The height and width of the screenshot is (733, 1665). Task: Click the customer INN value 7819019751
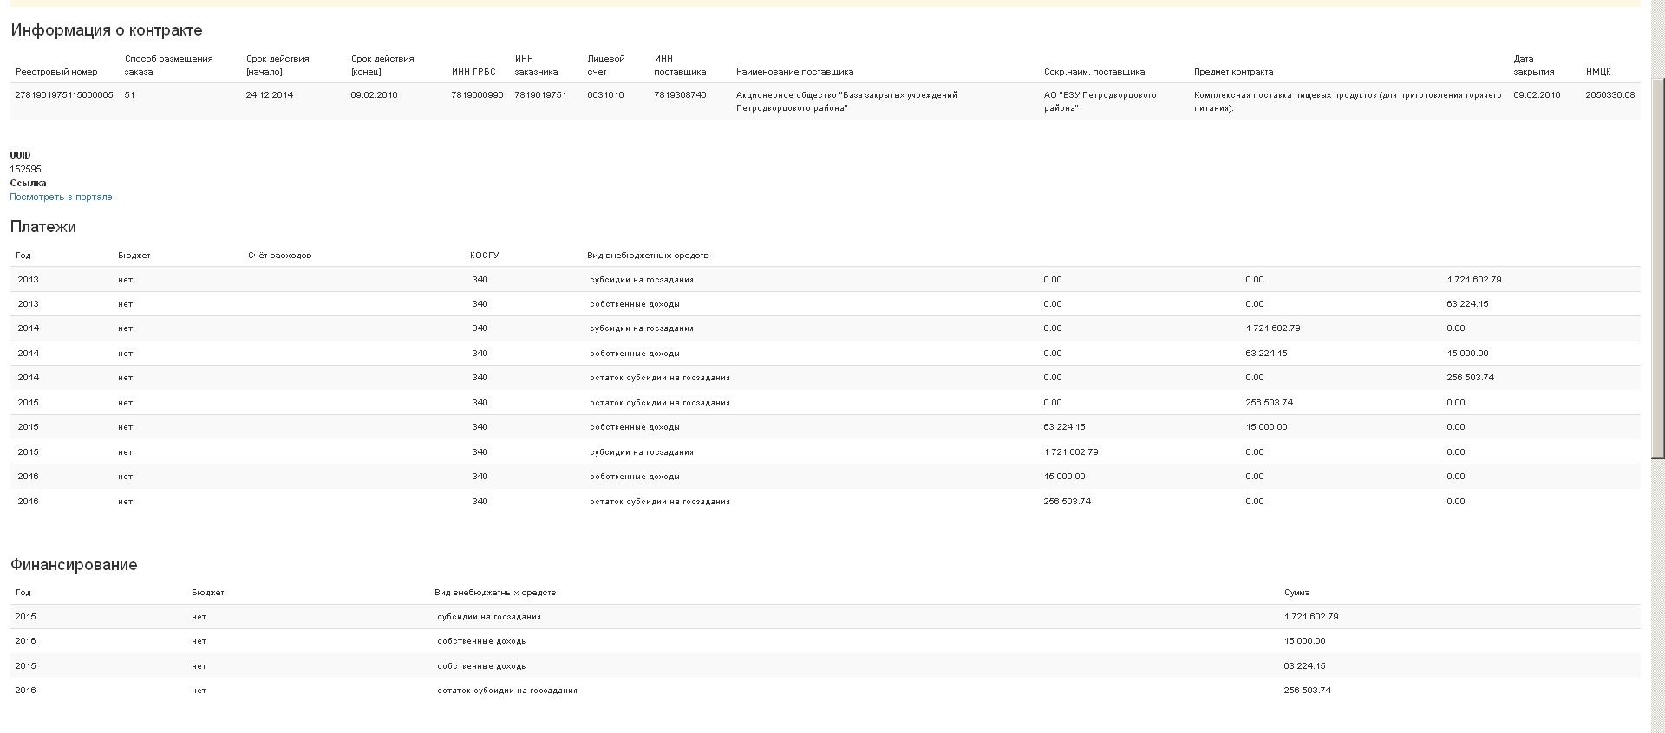540,95
